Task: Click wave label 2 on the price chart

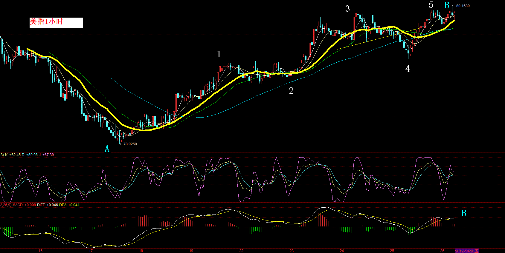Action: (x=291, y=91)
